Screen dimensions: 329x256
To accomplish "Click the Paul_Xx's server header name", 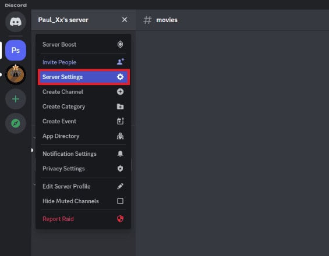I will tap(63, 20).
